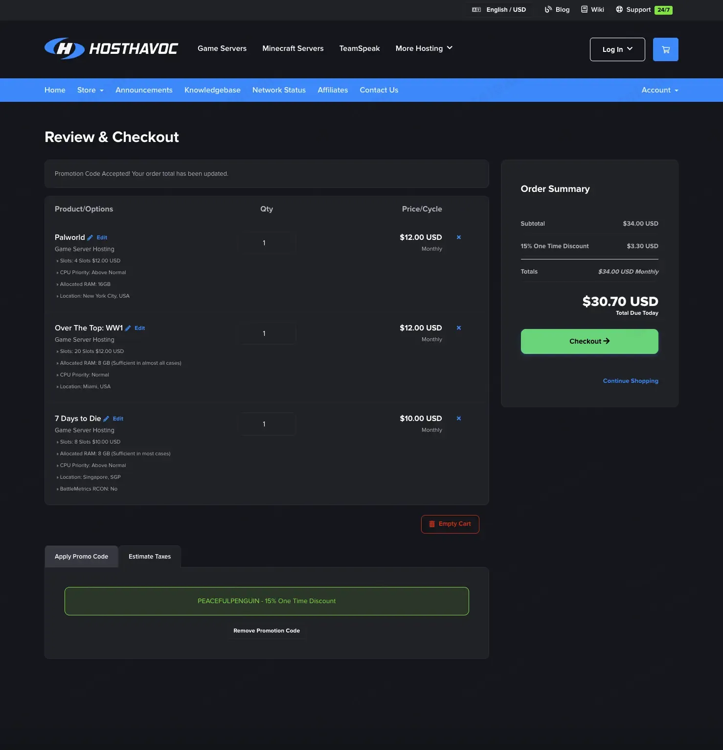Open the Affiliates page
The image size is (723, 750).
(333, 90)
